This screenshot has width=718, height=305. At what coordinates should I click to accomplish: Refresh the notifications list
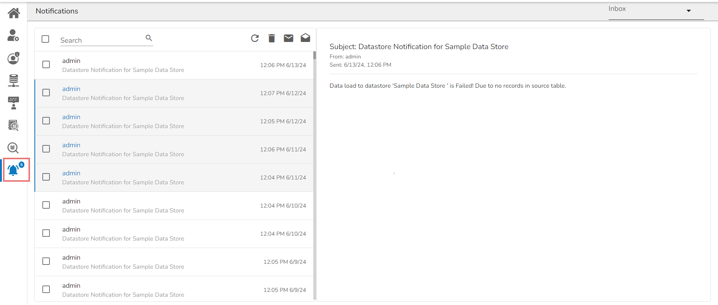pyautogui.click(x=255, y=38)
